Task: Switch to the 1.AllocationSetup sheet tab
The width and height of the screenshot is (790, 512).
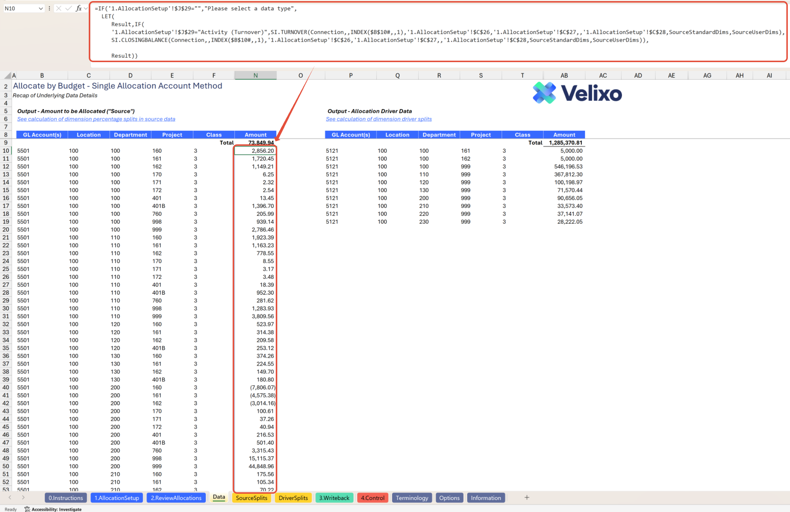Action: (x=117, y=498)
